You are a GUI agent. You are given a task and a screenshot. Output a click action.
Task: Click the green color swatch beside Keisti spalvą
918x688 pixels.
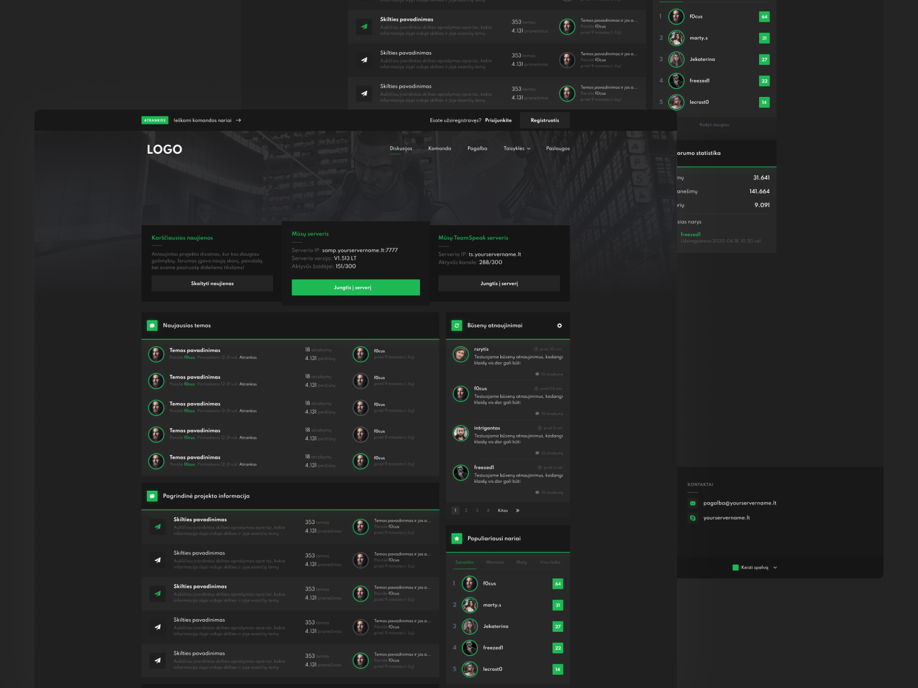[735, 568]
